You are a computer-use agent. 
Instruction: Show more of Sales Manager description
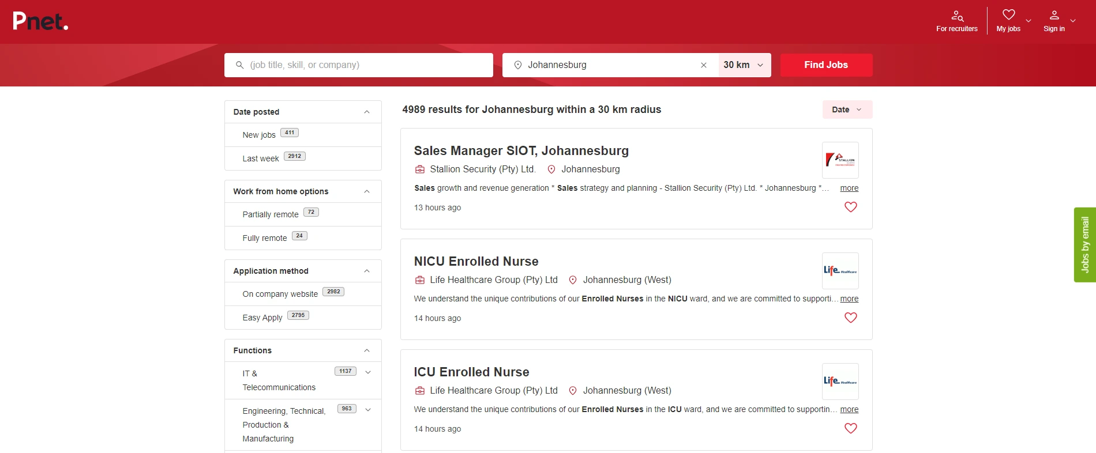tap(849, 188)
